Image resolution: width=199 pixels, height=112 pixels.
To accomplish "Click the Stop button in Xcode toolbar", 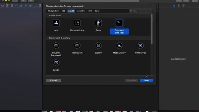I will 31,1.
